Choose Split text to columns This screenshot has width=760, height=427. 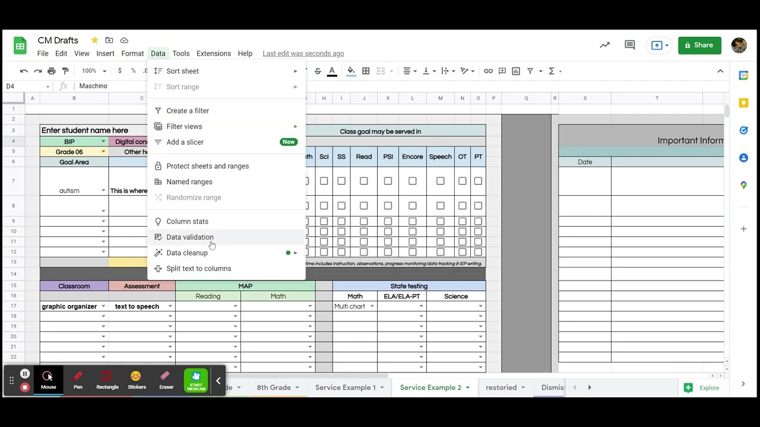[226, 269]
